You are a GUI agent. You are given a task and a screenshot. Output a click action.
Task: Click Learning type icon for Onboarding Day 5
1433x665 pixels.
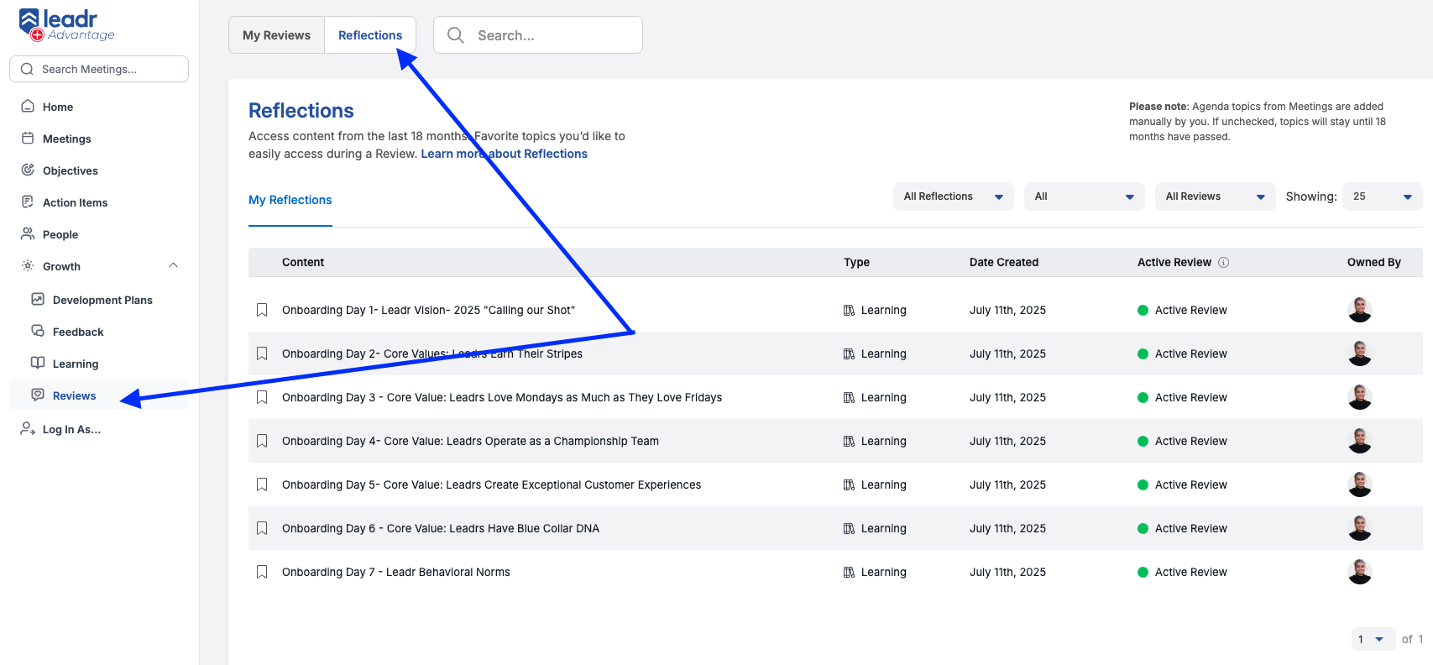[849, 484]
